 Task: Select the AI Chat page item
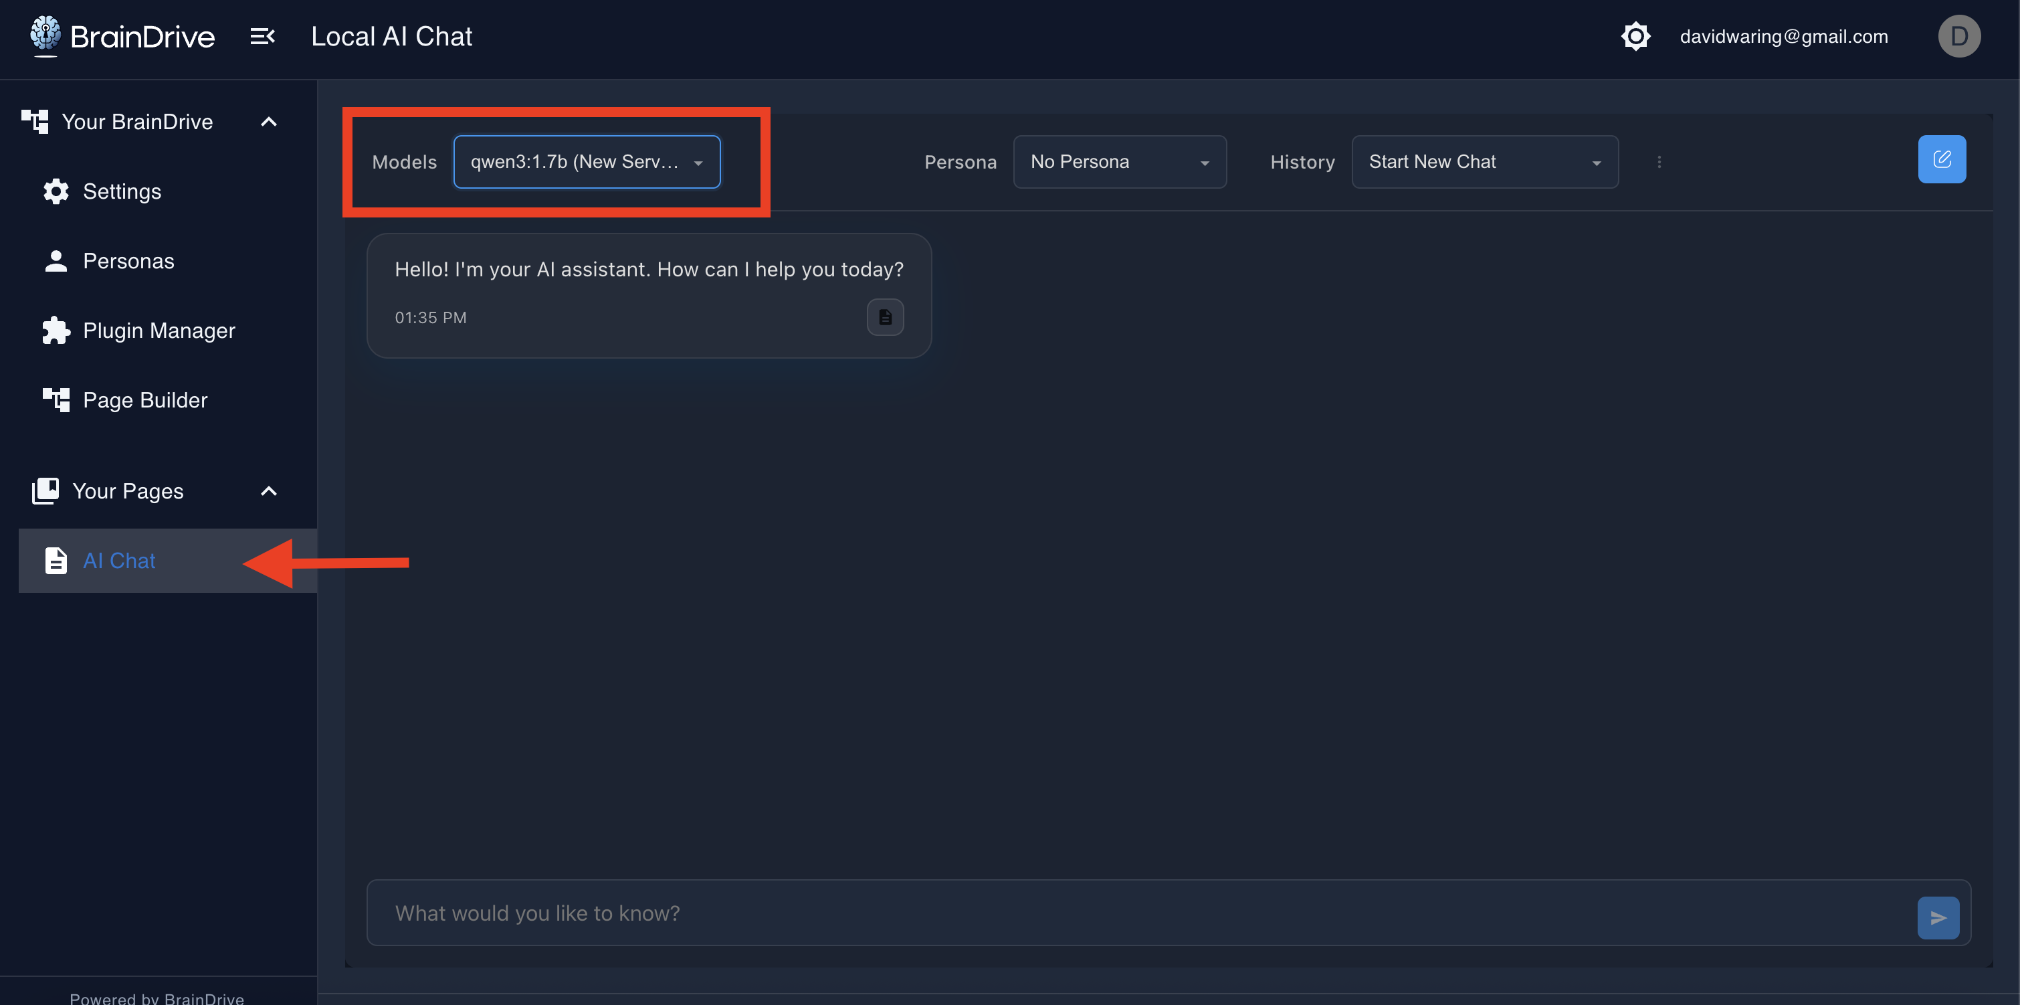pos(119,561)
